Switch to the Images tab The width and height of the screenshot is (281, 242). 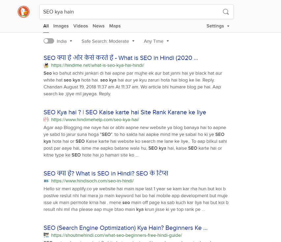(x=61, y=26)
